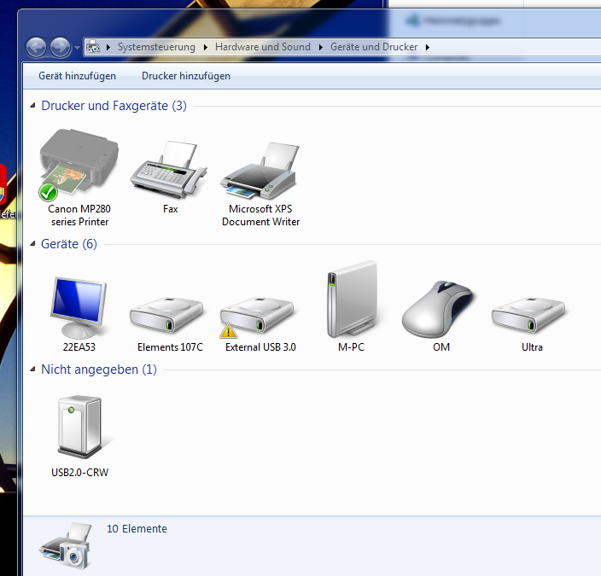The image size is (601, 576).
Task: Click the 'USB2.0-CRW' label text
Action: (79, 473)
